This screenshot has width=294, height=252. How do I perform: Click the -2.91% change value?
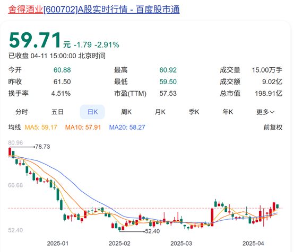click(x=107, y=45)
